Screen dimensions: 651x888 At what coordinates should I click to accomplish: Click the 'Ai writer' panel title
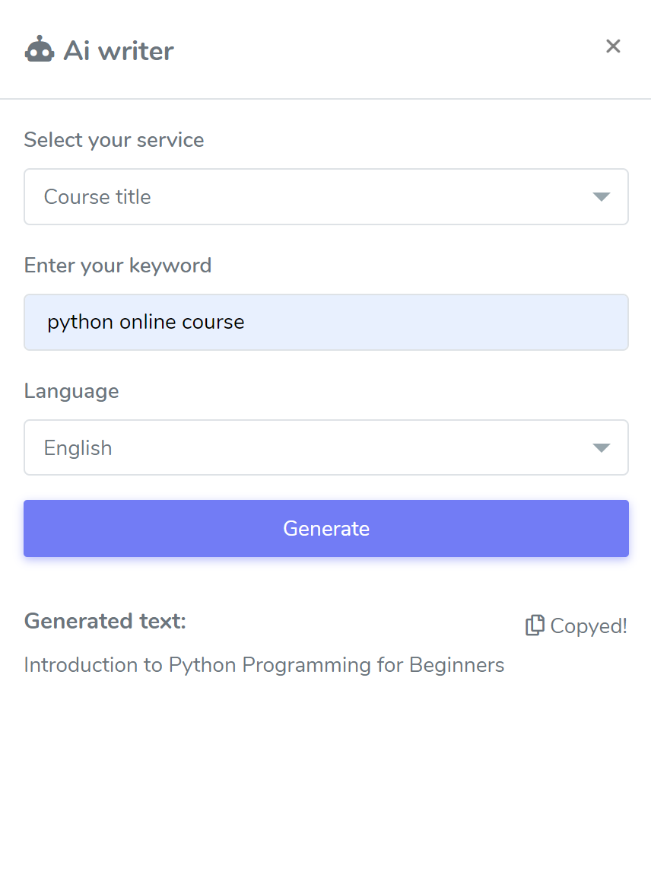(119, 51)
